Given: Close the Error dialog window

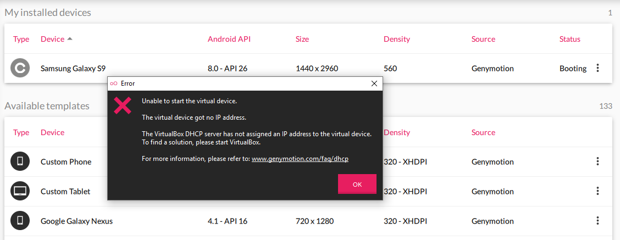Looking at the screenshot, I should [x=374, y=83].
